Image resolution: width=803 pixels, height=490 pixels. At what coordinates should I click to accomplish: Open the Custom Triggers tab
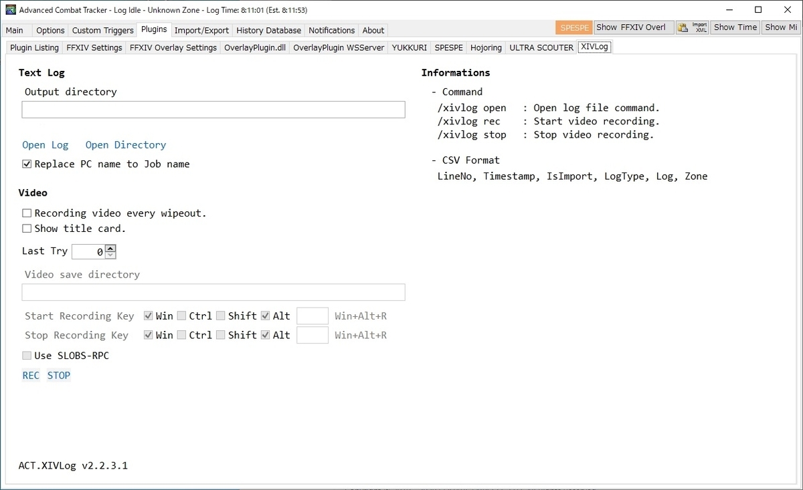(x=103, y=30)
